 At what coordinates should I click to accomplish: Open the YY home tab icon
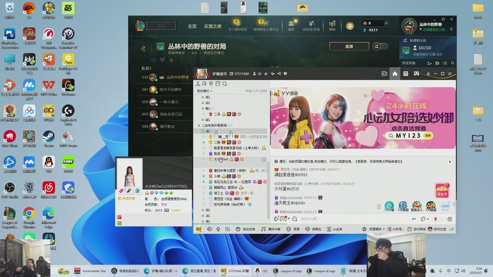point(394,73)
